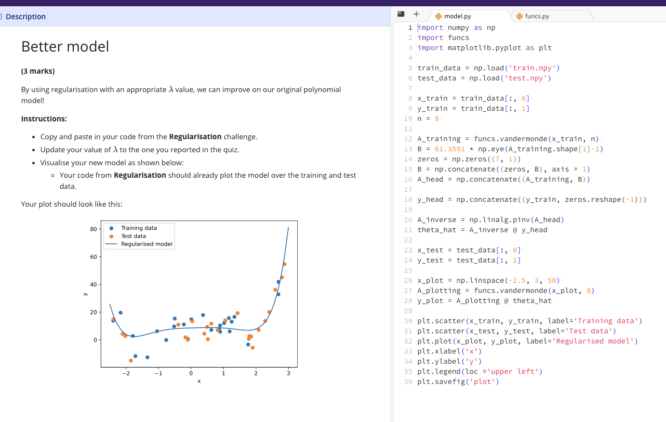This screenshot has width=666, height=422.
Task: Click the Python icon on funcs.py tab
Action: click(519, 16)
